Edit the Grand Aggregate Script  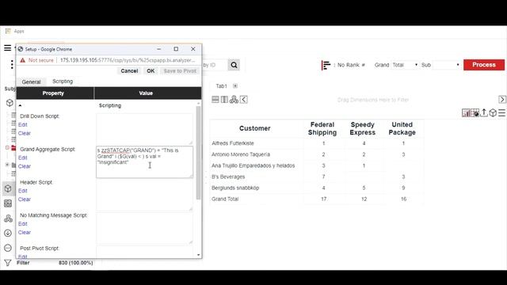coord(23,158)
